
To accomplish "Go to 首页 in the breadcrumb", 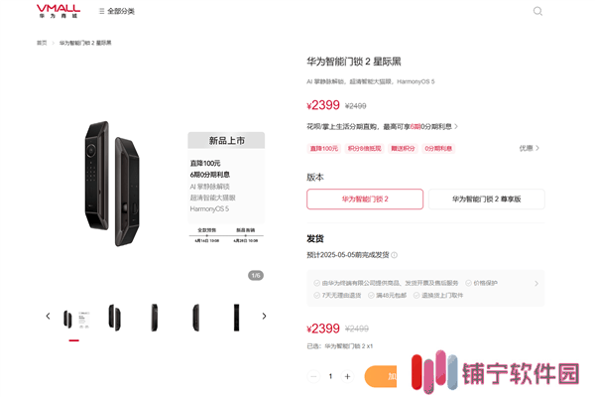I will pyautogui.click(x=42, y=43).
